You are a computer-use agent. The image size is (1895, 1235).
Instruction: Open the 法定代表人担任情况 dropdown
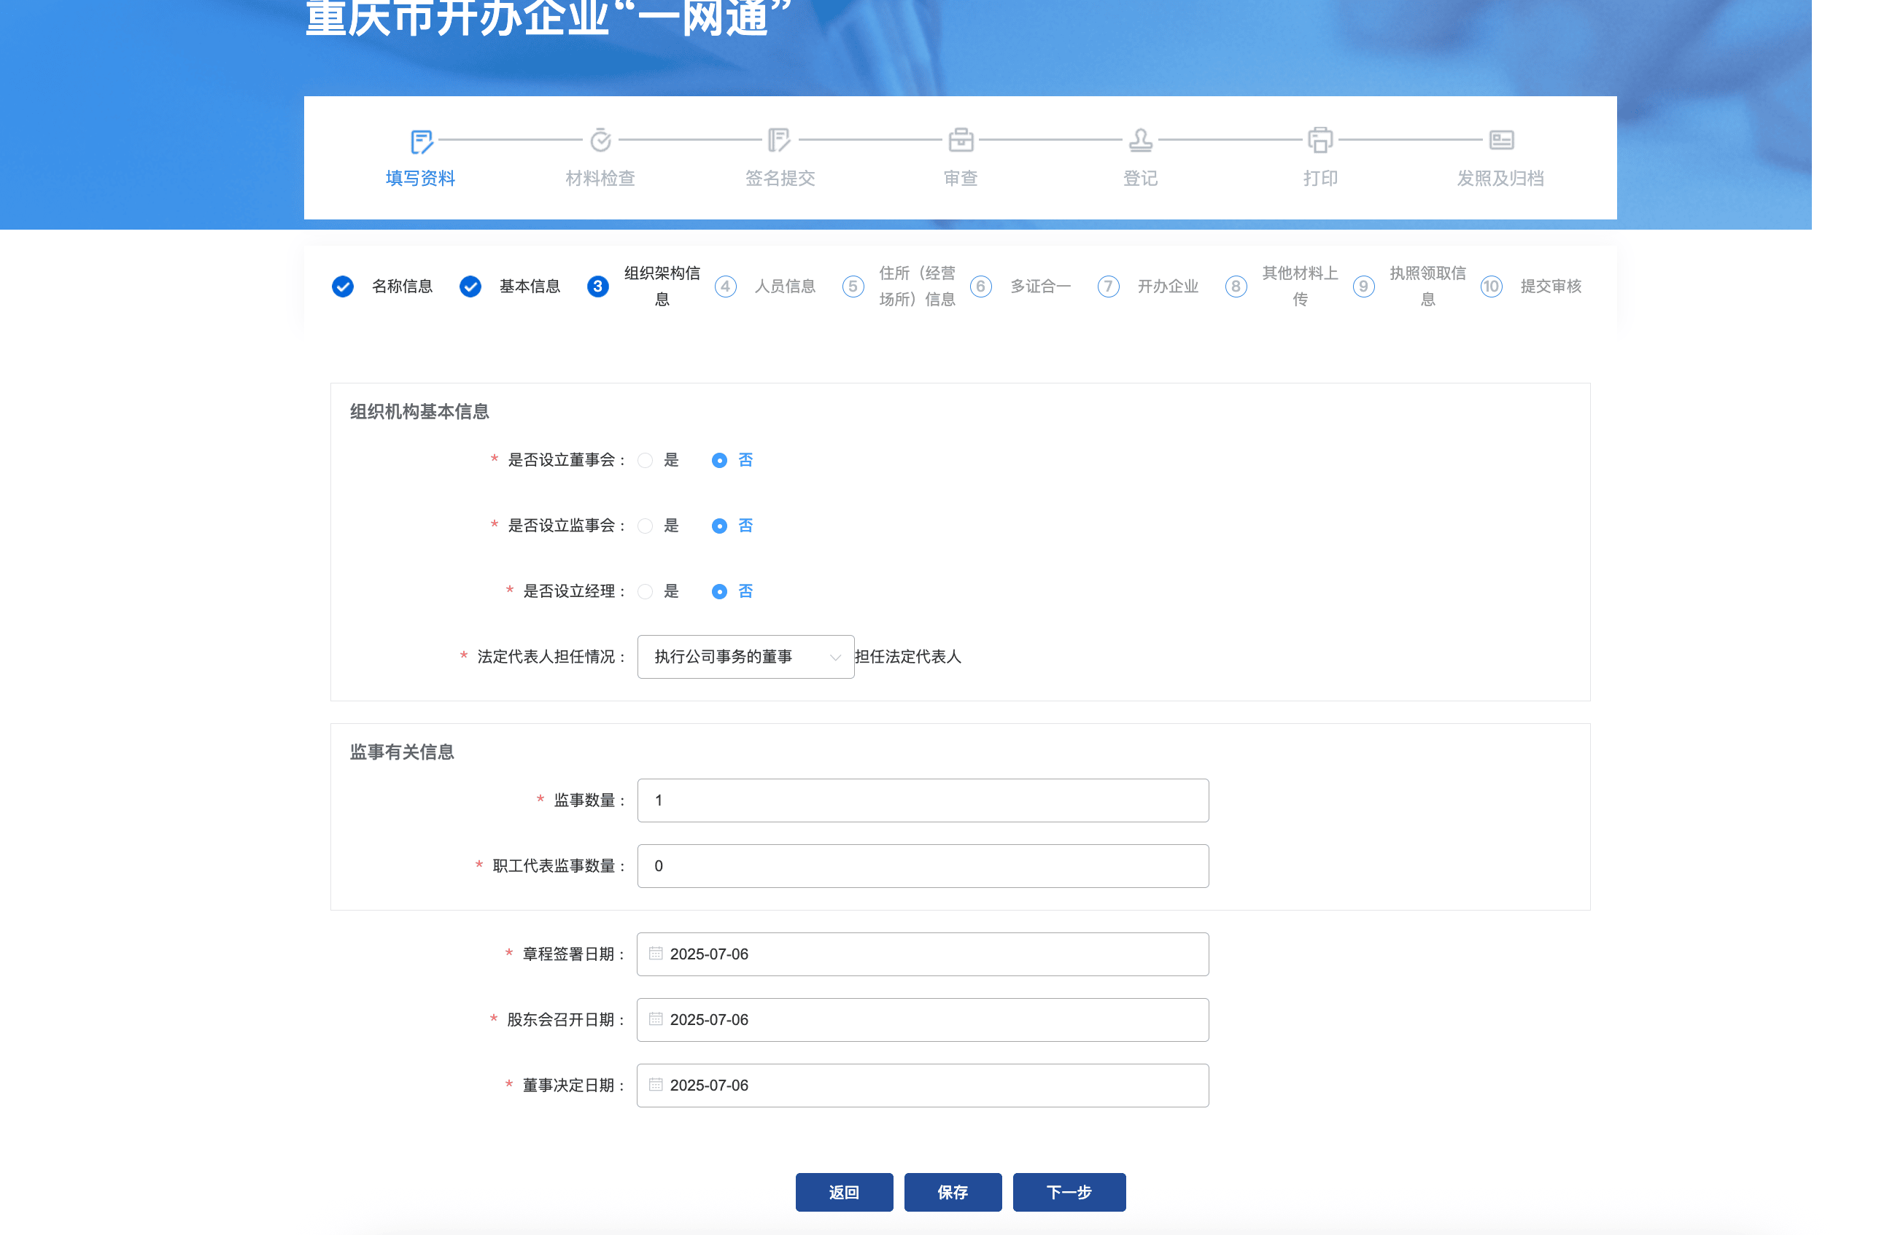tap(746, 656)
